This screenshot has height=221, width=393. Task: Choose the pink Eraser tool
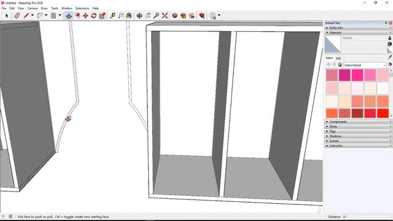[x=17, y=16]
